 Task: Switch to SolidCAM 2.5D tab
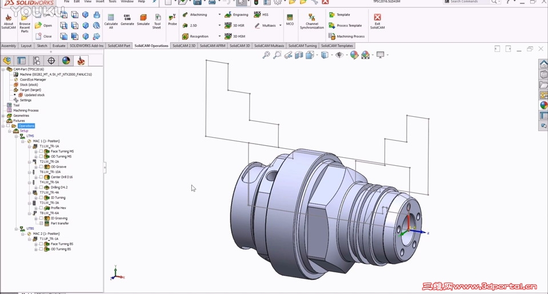[184, 46]
